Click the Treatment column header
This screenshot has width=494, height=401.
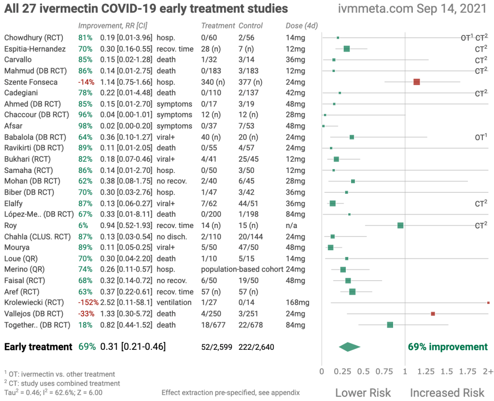click(x=218, y=26)
